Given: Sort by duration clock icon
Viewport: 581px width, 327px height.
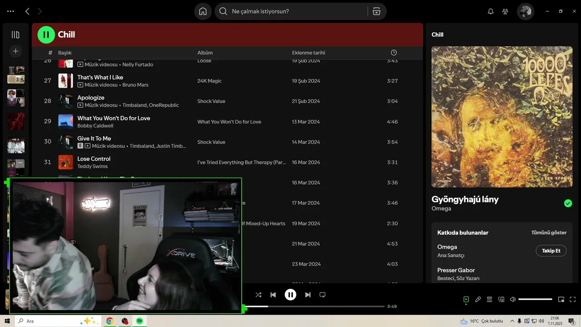Looking at the screenshot, I should tap(394, 53).
